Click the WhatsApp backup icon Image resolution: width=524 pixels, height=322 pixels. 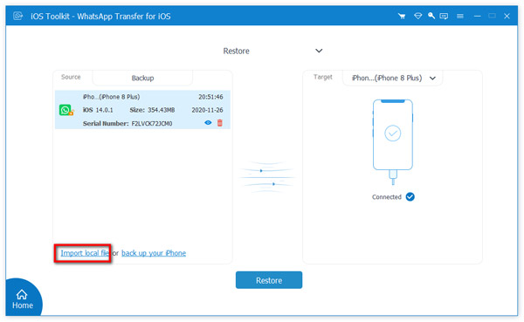66,110
